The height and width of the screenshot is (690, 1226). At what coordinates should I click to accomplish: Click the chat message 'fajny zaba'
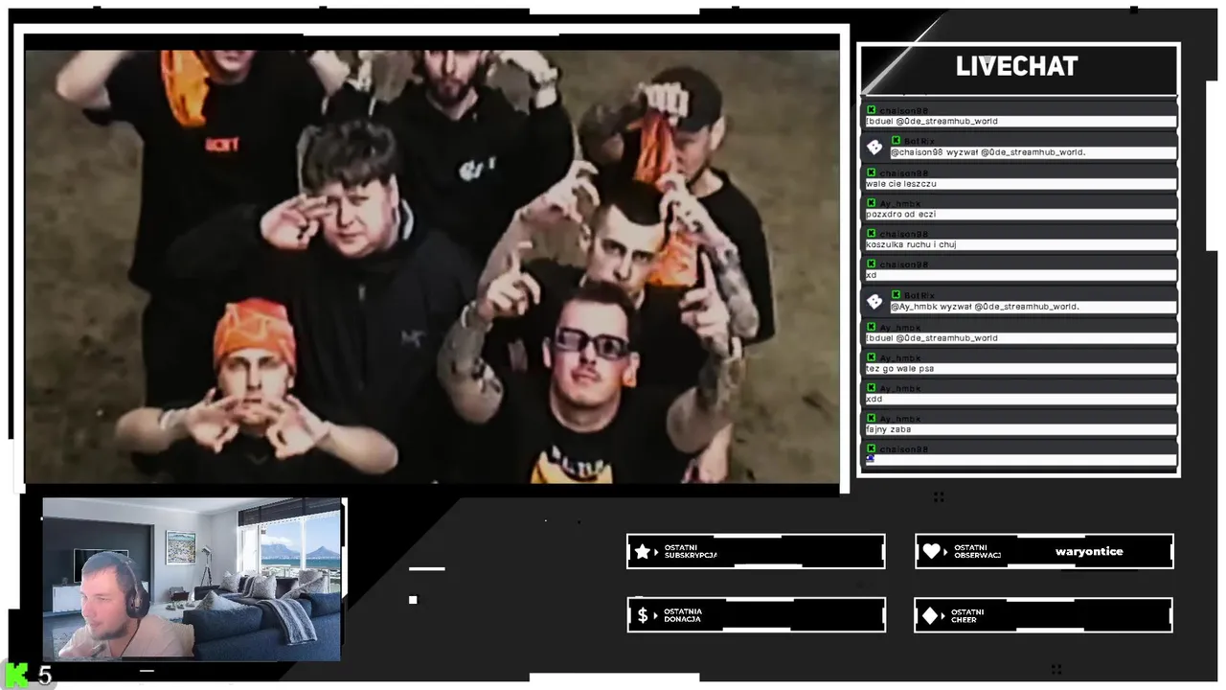point(889,429)
